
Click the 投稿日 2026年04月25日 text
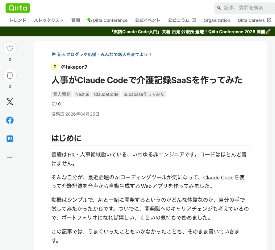pyautogui.click(x=75, y=114)
